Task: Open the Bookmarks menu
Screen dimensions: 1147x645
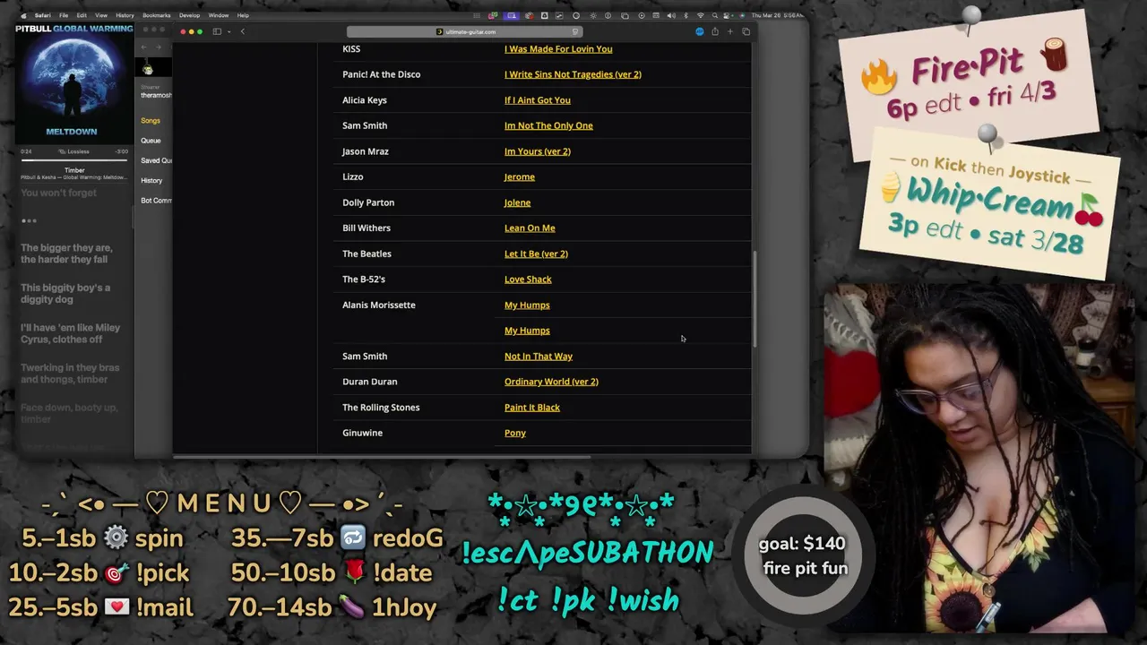Action: (156, 15)
